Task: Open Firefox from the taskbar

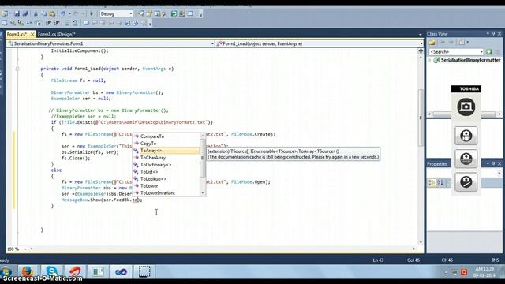Action: [28, 272]
